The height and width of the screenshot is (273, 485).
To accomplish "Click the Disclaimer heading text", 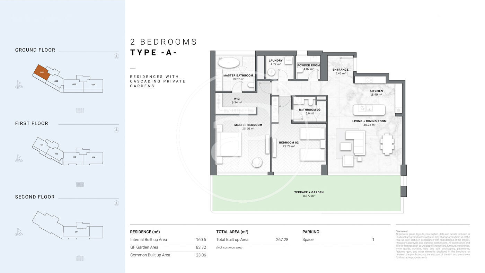I will tap(402, 231).
